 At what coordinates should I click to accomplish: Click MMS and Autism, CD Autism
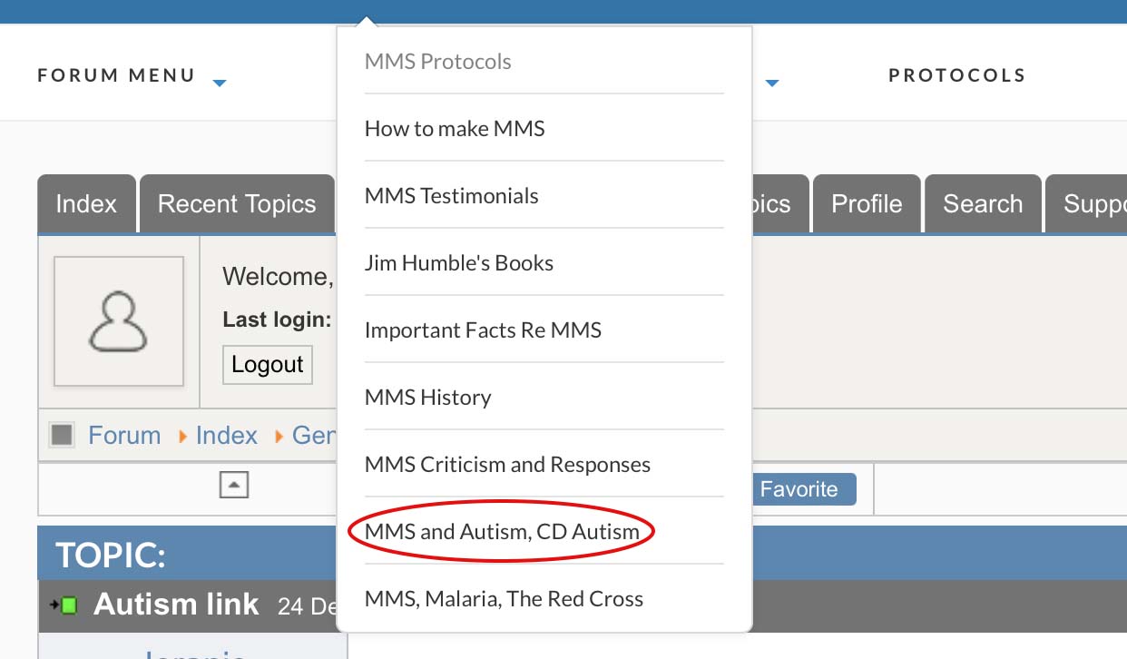pos(502,532)
